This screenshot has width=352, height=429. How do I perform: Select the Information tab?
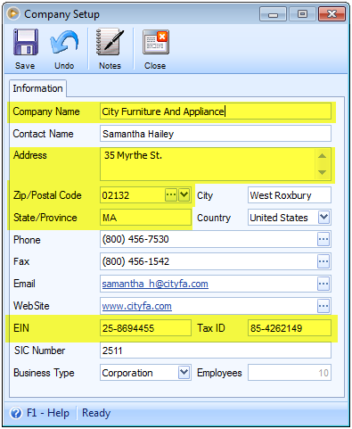click(x=37, y=88)
